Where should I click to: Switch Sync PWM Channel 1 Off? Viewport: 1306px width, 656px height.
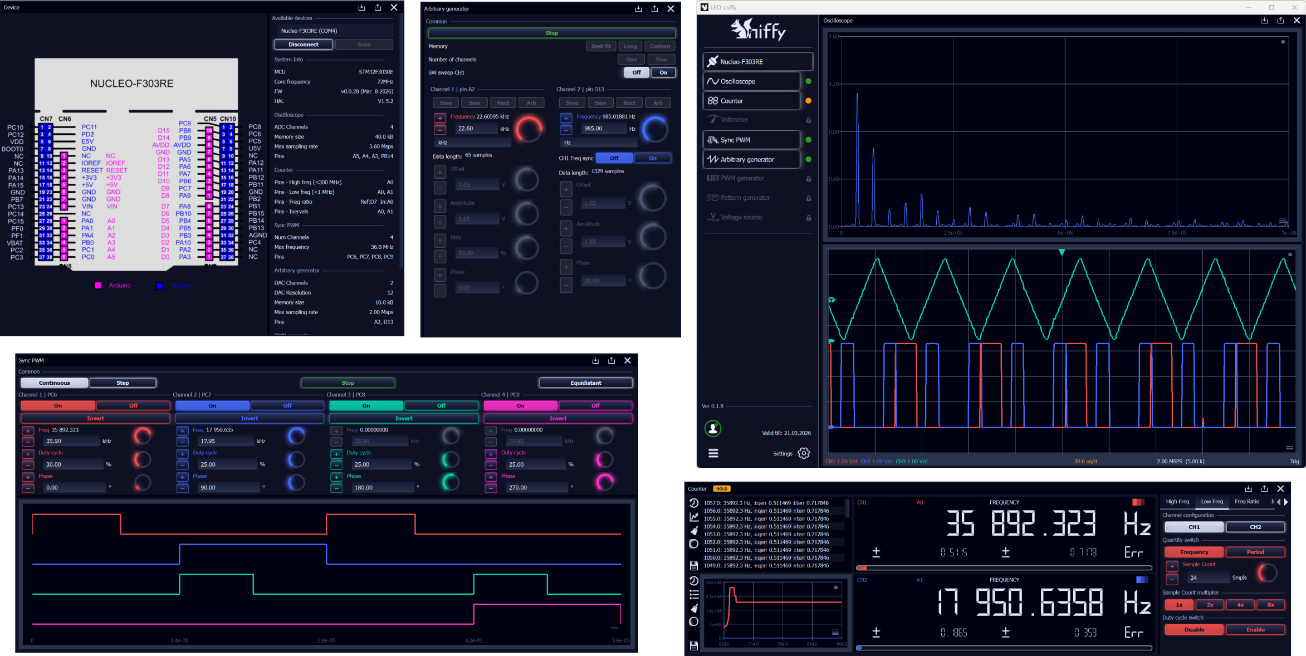(133, 405)
